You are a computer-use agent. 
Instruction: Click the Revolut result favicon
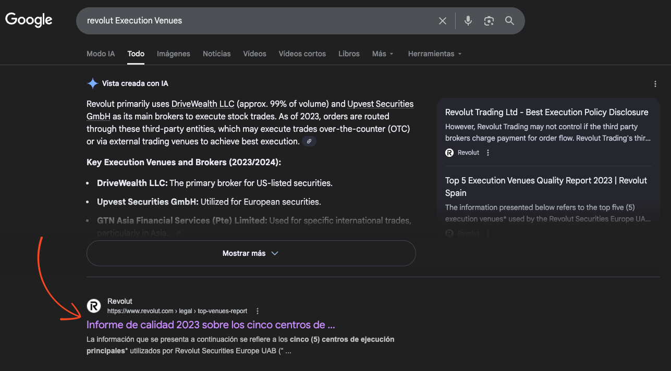pyautogui.click(x=94, y=306)
